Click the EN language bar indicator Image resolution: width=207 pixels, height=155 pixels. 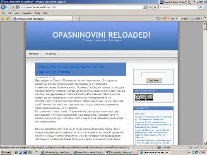[161, 2]
